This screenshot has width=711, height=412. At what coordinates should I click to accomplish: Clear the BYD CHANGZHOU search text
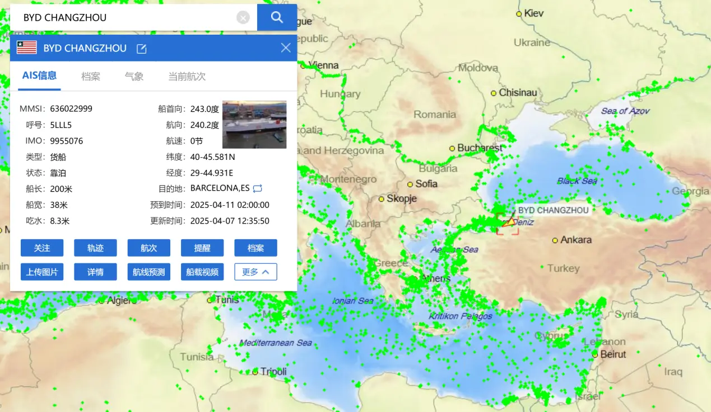pos(243,18)
